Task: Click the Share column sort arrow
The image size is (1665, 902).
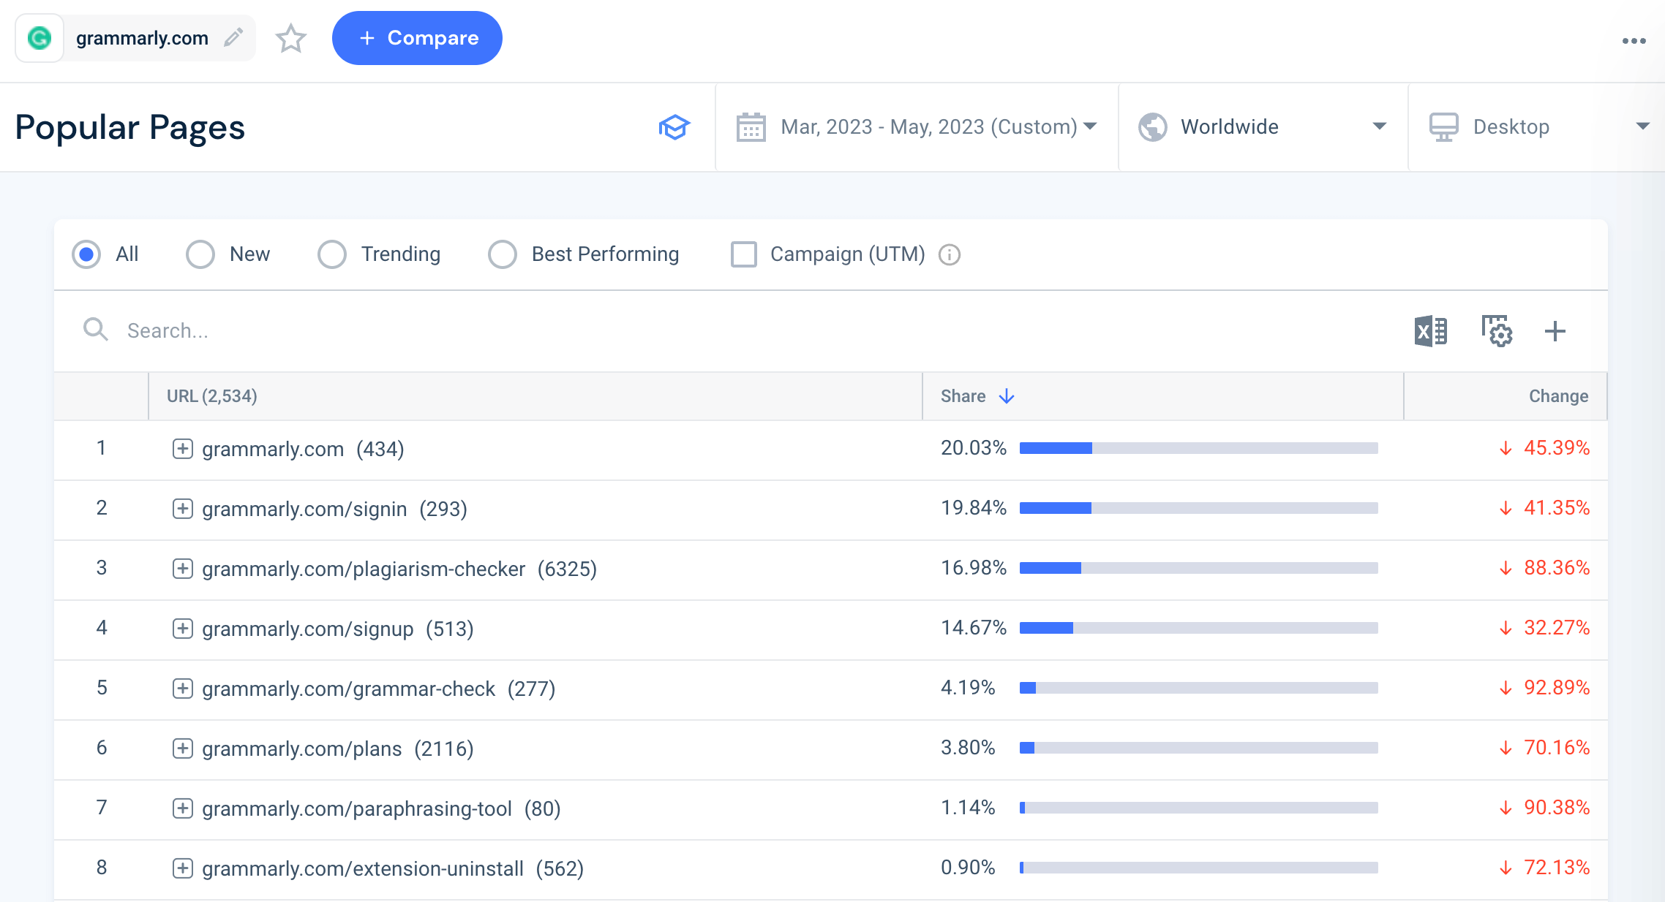Action: [1006, 395]
